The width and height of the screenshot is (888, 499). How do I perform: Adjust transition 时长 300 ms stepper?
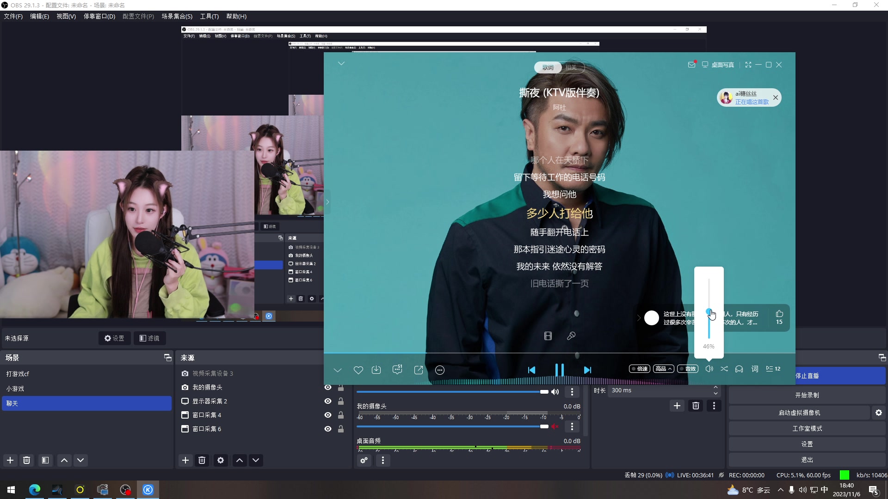coord(715,390)
